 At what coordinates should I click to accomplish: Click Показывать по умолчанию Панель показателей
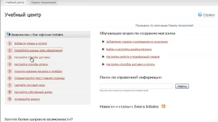pos(164,26)
